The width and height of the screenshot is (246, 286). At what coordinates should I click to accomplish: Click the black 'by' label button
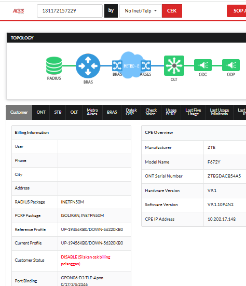coord(111,11)
